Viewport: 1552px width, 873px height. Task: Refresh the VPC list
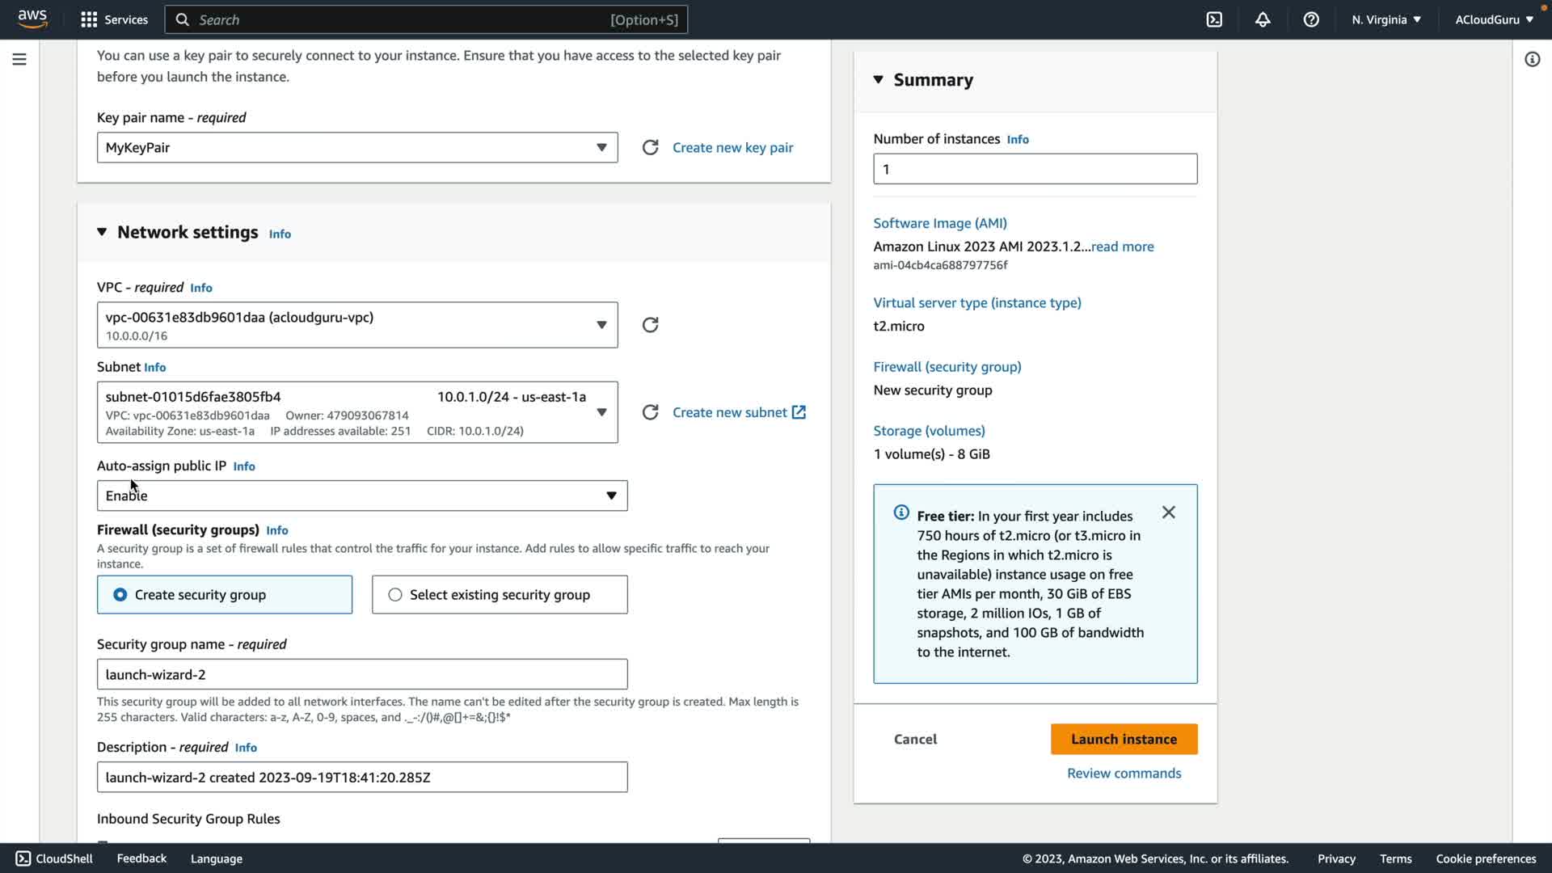[650, 325]
